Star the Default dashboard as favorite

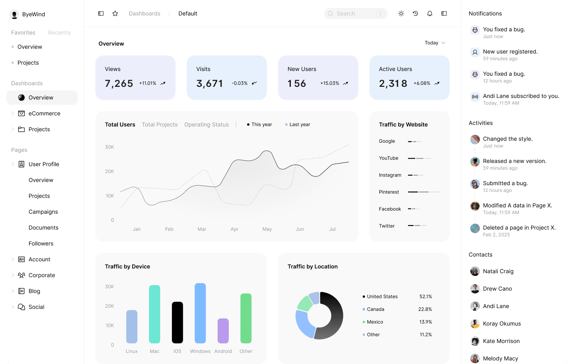click(x=115, y=13)
